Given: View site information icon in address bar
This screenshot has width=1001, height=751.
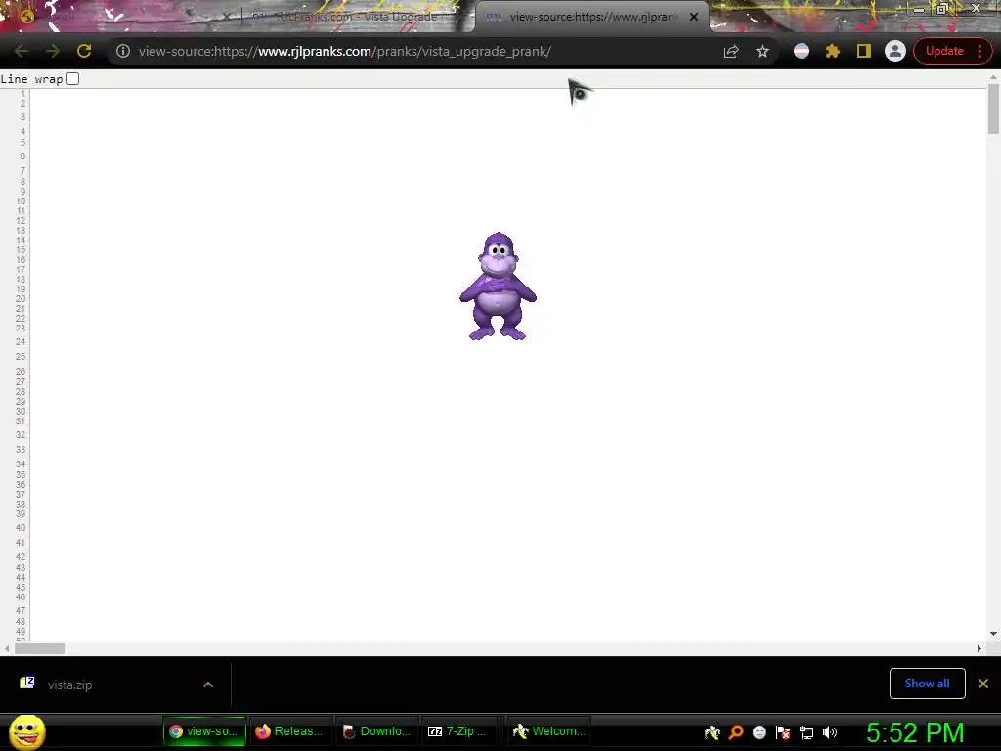Looking at the screenshot, I should coord(122,51).
